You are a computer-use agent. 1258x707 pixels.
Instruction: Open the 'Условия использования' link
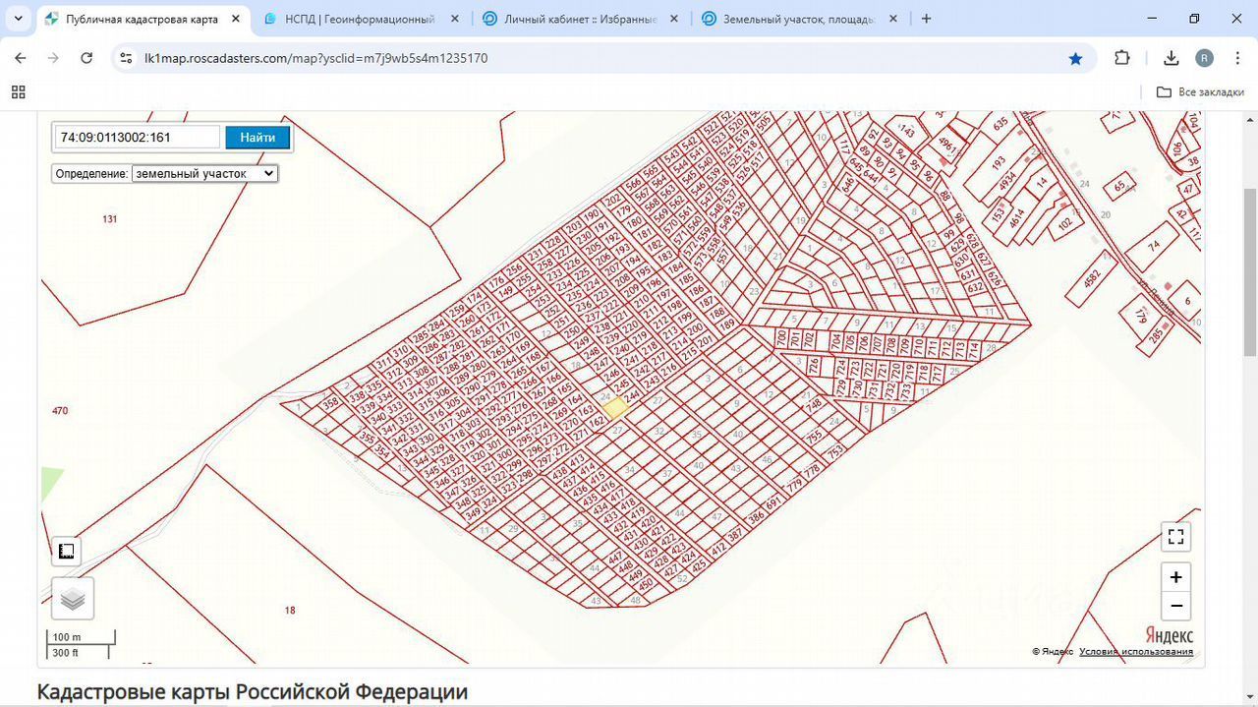pyautogui.click(x=1135, y=652)
